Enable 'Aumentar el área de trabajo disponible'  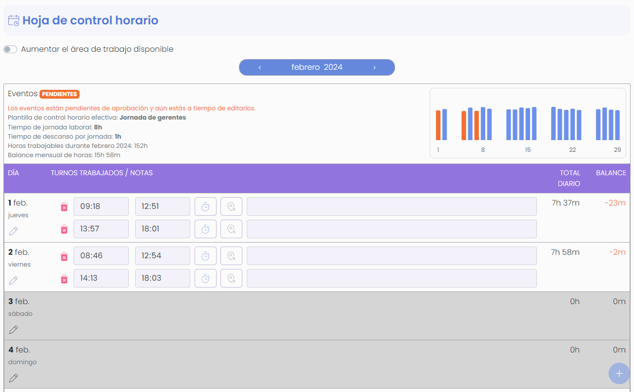[x=10, y=49]
